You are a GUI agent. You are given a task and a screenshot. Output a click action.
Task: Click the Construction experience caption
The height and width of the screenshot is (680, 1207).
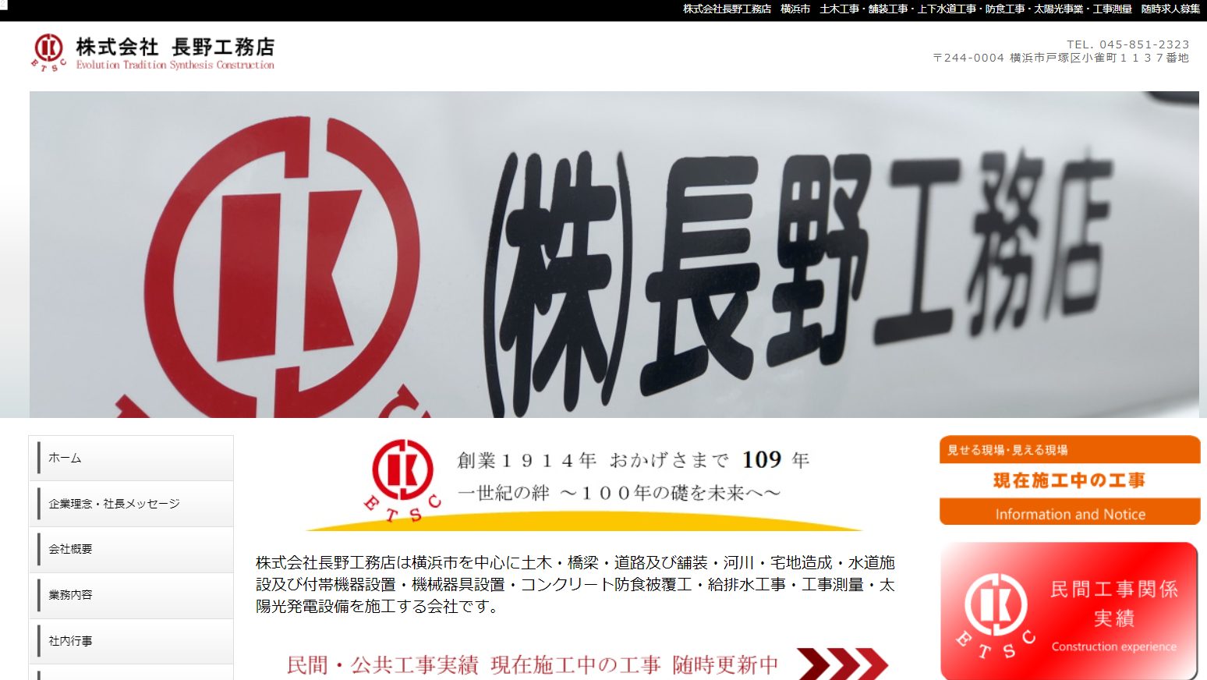pyautogui.click(x=1113, y=646)
